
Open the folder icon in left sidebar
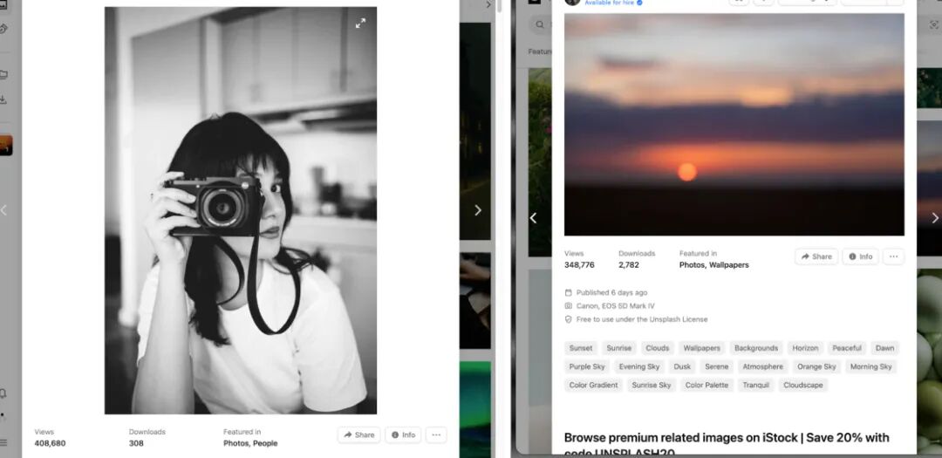coord(3,75)
